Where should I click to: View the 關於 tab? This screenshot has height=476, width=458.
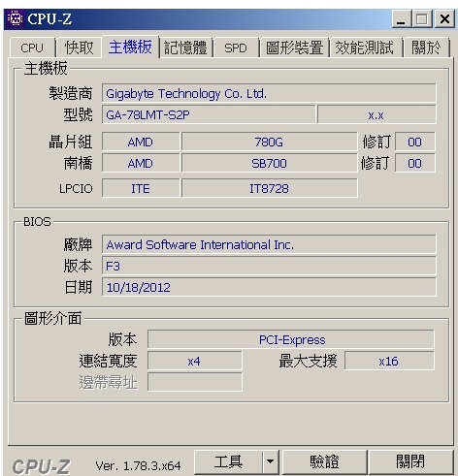(x=426, y=48)
